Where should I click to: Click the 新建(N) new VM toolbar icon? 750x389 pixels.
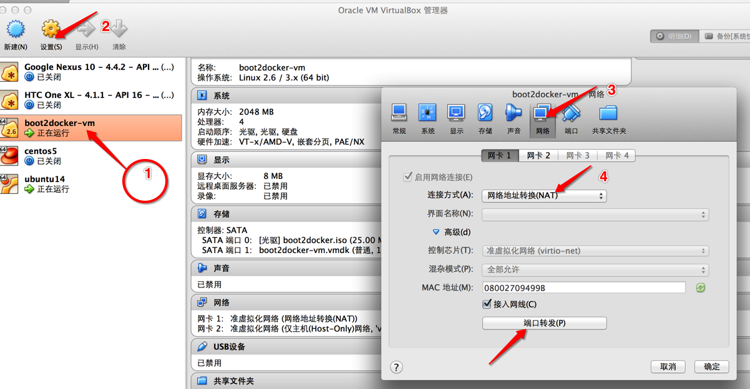pyautogui.click(x=16, y=29)
